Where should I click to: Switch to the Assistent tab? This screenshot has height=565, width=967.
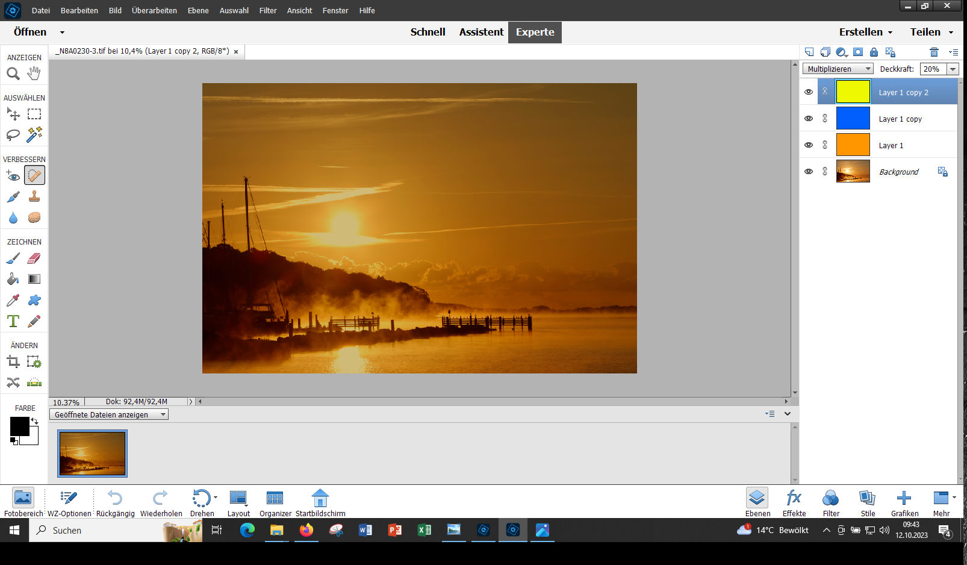481,32
